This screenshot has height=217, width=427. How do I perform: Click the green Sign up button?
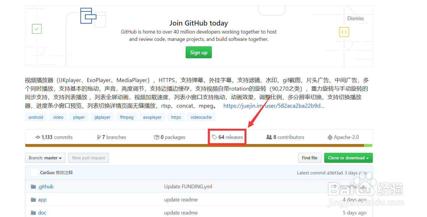(198, 52)
